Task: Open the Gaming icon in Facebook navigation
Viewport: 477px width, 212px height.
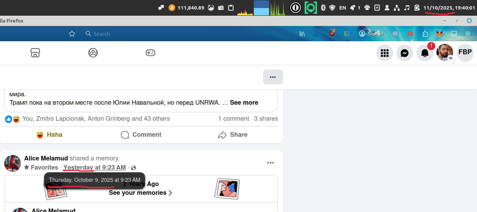Action: pos(150,53)
